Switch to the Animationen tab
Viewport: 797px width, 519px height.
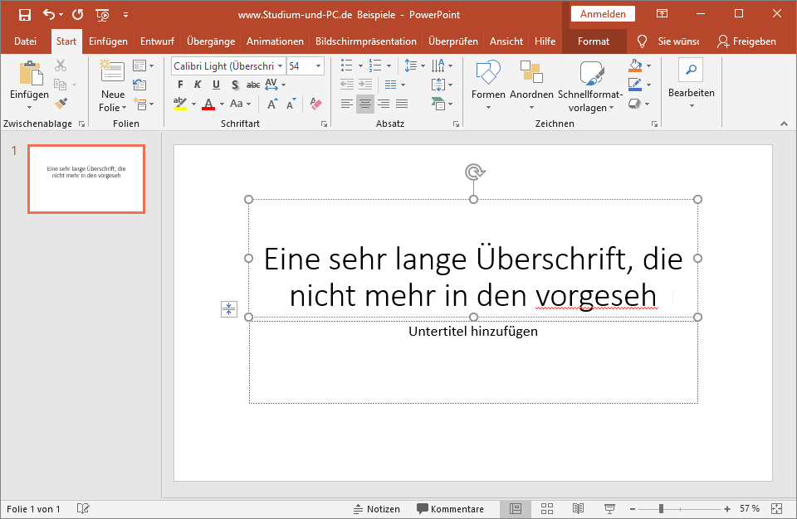(x=275, y=41)
